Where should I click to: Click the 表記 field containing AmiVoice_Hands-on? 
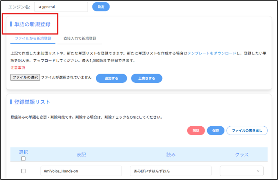[x=81, y=171]
